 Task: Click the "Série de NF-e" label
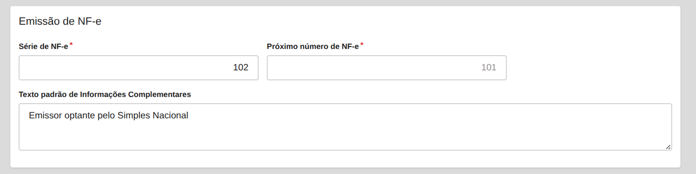click(43, 47)
